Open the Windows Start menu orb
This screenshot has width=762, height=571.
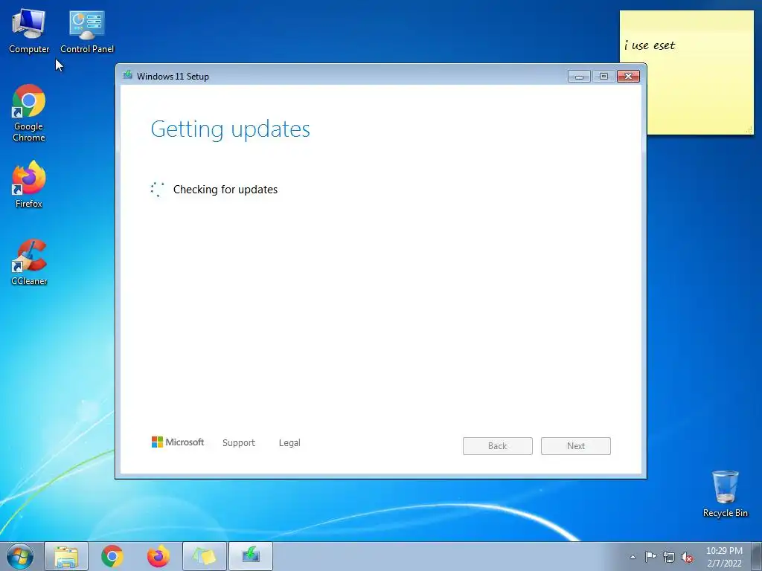(20, 556)
